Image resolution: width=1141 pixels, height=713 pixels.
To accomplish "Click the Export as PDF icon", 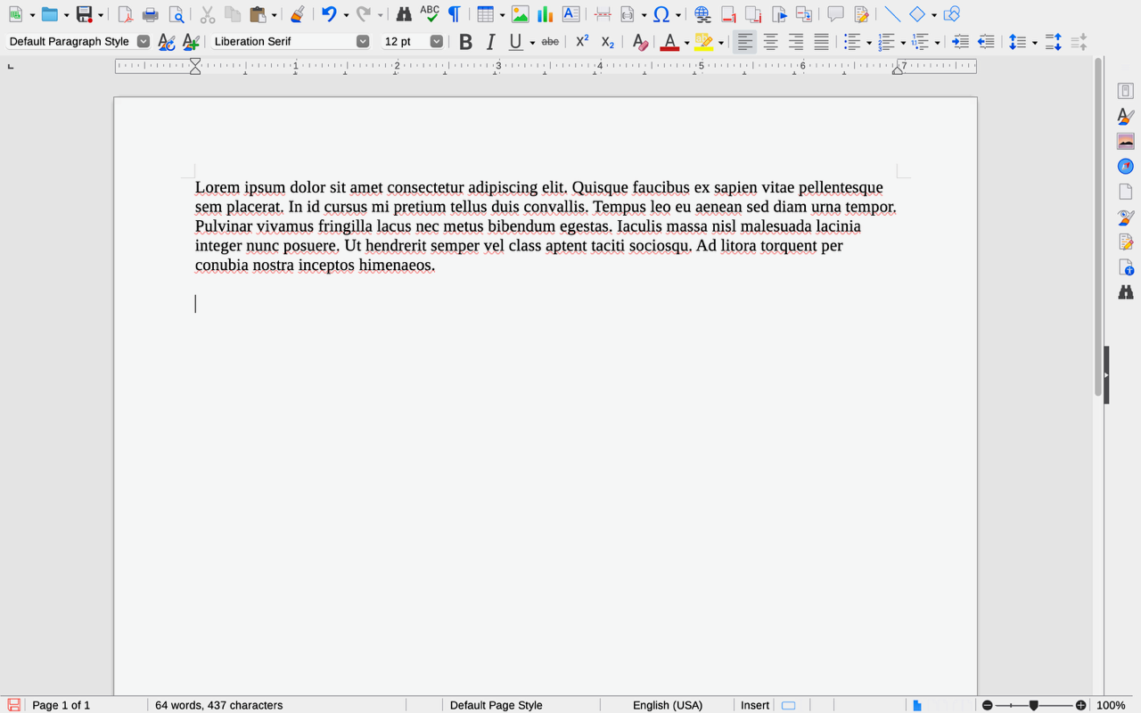I will pyautogui.click(x=126, y=14).
